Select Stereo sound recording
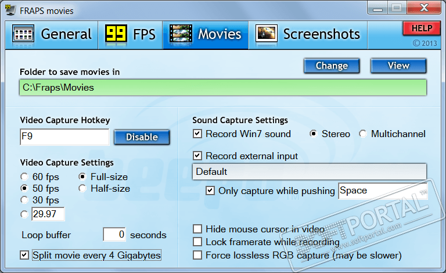The image size is (446, 273). [x=314, y=134]
